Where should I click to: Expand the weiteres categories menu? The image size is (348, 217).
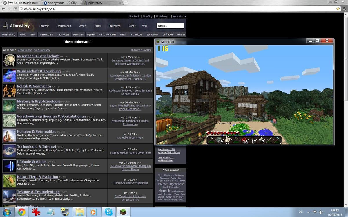pyautogui.click(x=181, y=34)
